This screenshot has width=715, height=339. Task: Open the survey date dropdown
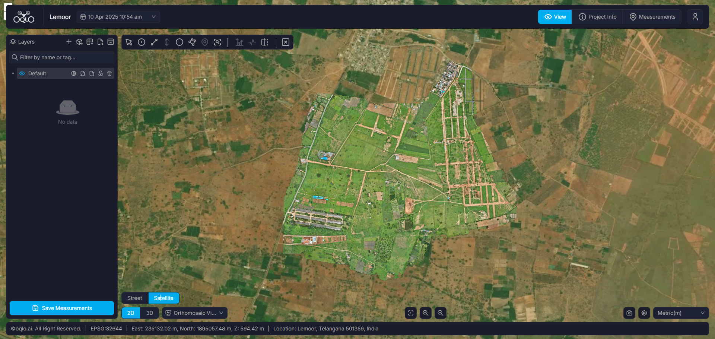(x=118, y=17)
